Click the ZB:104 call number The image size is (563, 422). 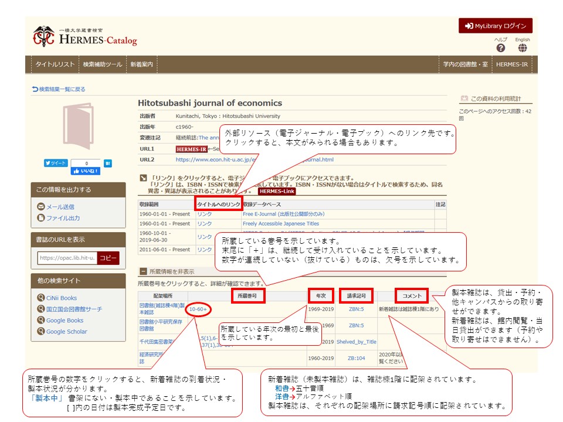click(356, 358)
